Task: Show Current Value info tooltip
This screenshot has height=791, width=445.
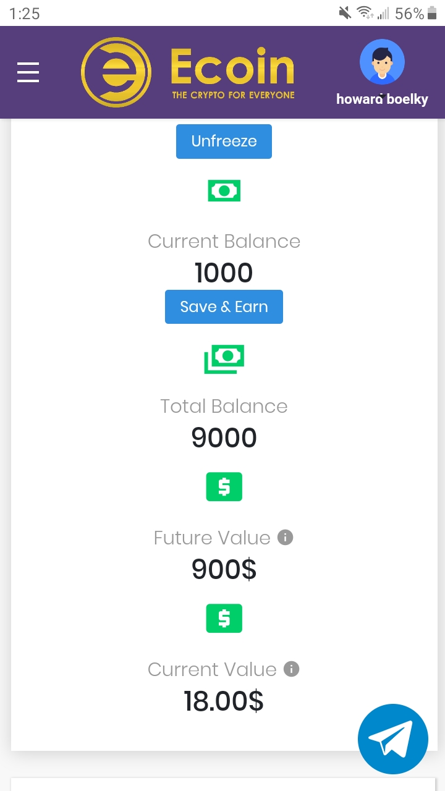Action: pos(291,669)
